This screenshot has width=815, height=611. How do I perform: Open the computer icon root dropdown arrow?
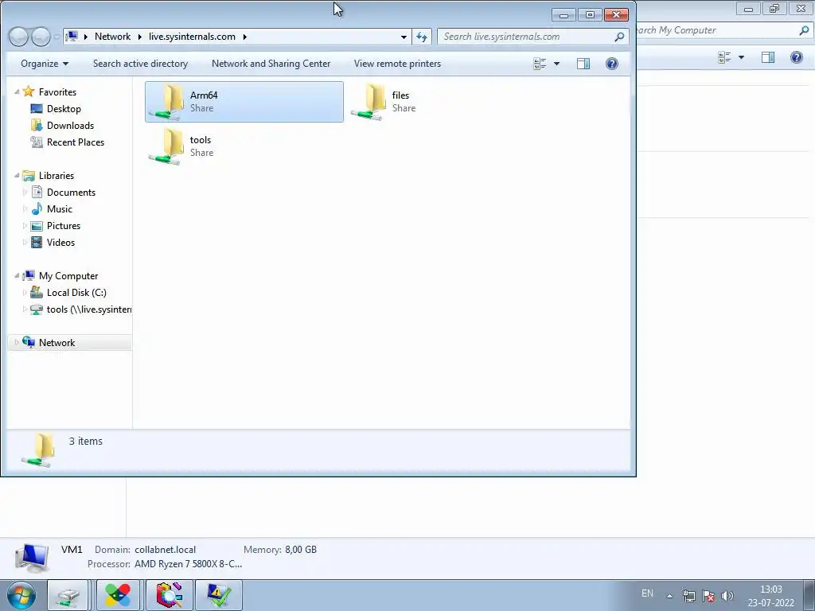85,37
